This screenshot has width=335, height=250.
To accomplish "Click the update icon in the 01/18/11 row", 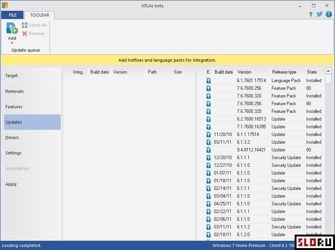I will (208, 181).
